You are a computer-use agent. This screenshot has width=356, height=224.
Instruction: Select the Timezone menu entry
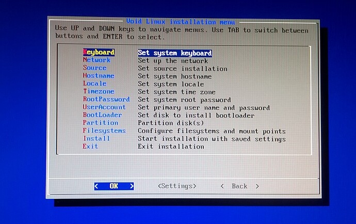click(x=99, y=91)
